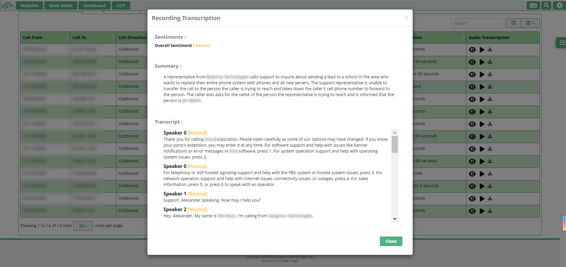Screen dimensions: 566x267
Task: Open the Modules menu
Action: 29,5
